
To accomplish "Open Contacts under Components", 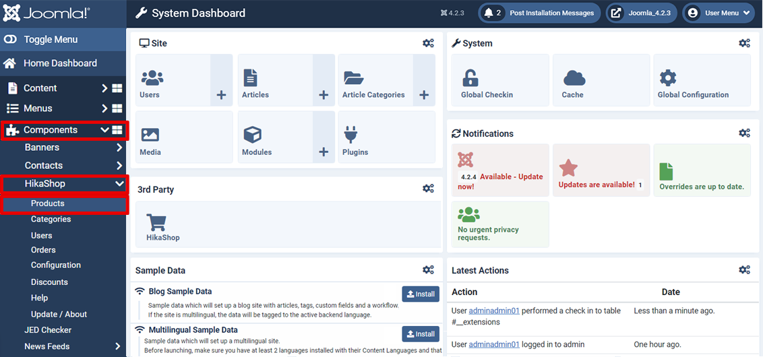I will [x=44, y=166].
